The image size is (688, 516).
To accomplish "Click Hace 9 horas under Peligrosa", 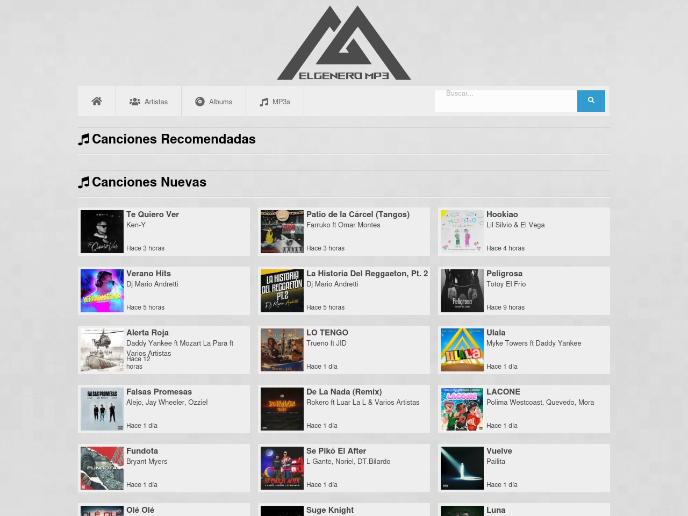I will (x=505, y=307).
